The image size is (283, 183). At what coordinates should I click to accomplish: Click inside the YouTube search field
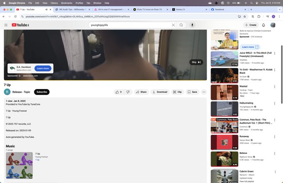tap(130, 25)
